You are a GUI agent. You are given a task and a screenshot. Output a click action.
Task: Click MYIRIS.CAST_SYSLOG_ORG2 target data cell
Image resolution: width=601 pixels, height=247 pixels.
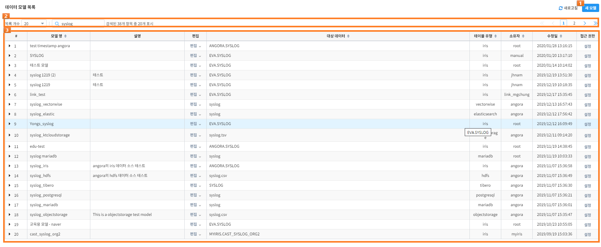pos(234,234)
